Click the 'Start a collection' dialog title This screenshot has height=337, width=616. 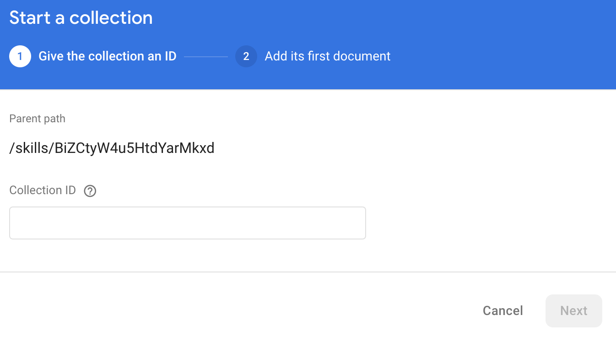pyautogui.click(x=81, y=18)
